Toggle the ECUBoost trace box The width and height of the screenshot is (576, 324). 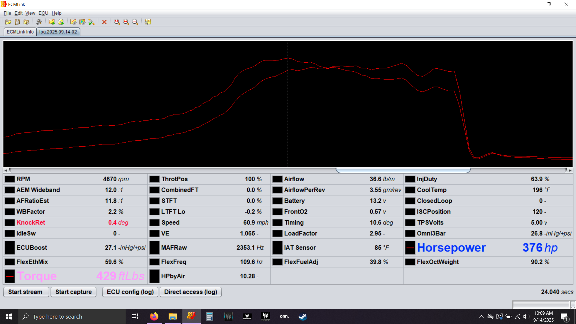[10, 248]
